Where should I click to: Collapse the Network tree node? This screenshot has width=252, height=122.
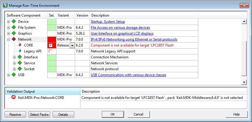coord(8,40)
